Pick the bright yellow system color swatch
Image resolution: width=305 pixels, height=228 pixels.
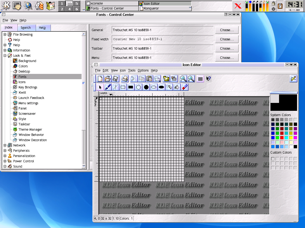(x=291, y=138)
